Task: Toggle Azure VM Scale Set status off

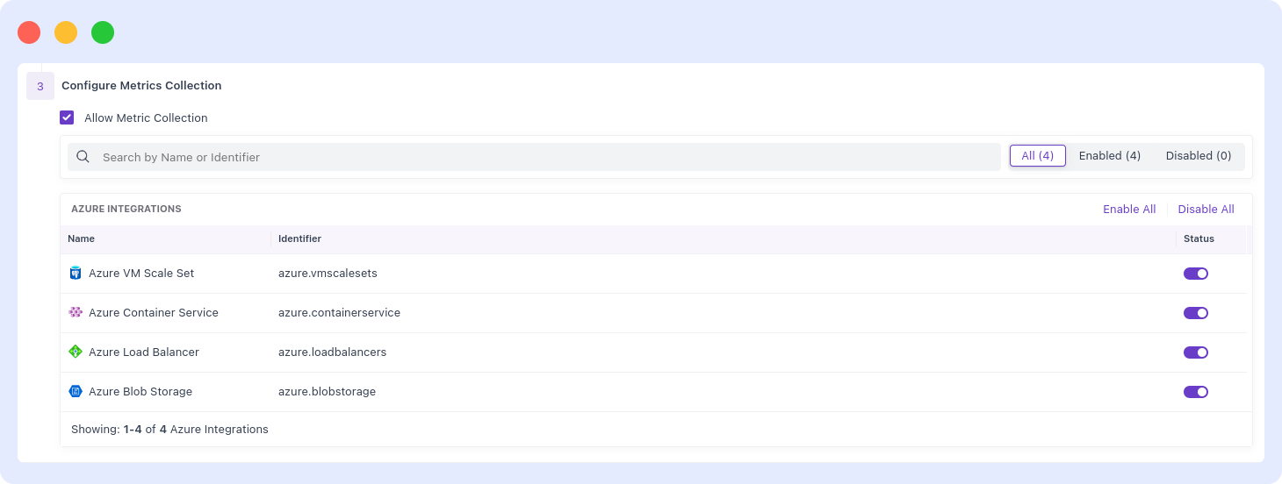Action: [x=1195, y=274]
